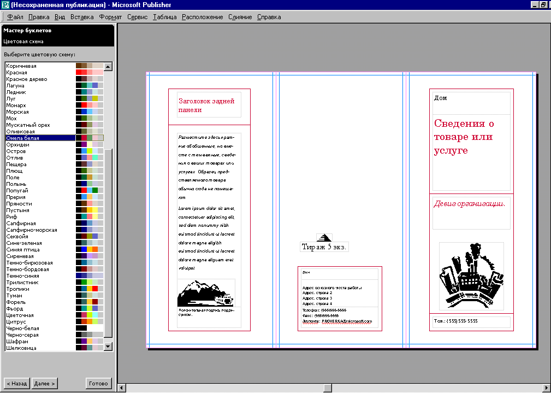This screenshot has height=393, width=551.
Task: Click the color scheme list scroll-down arrow
Action: [x=108, y=346]
